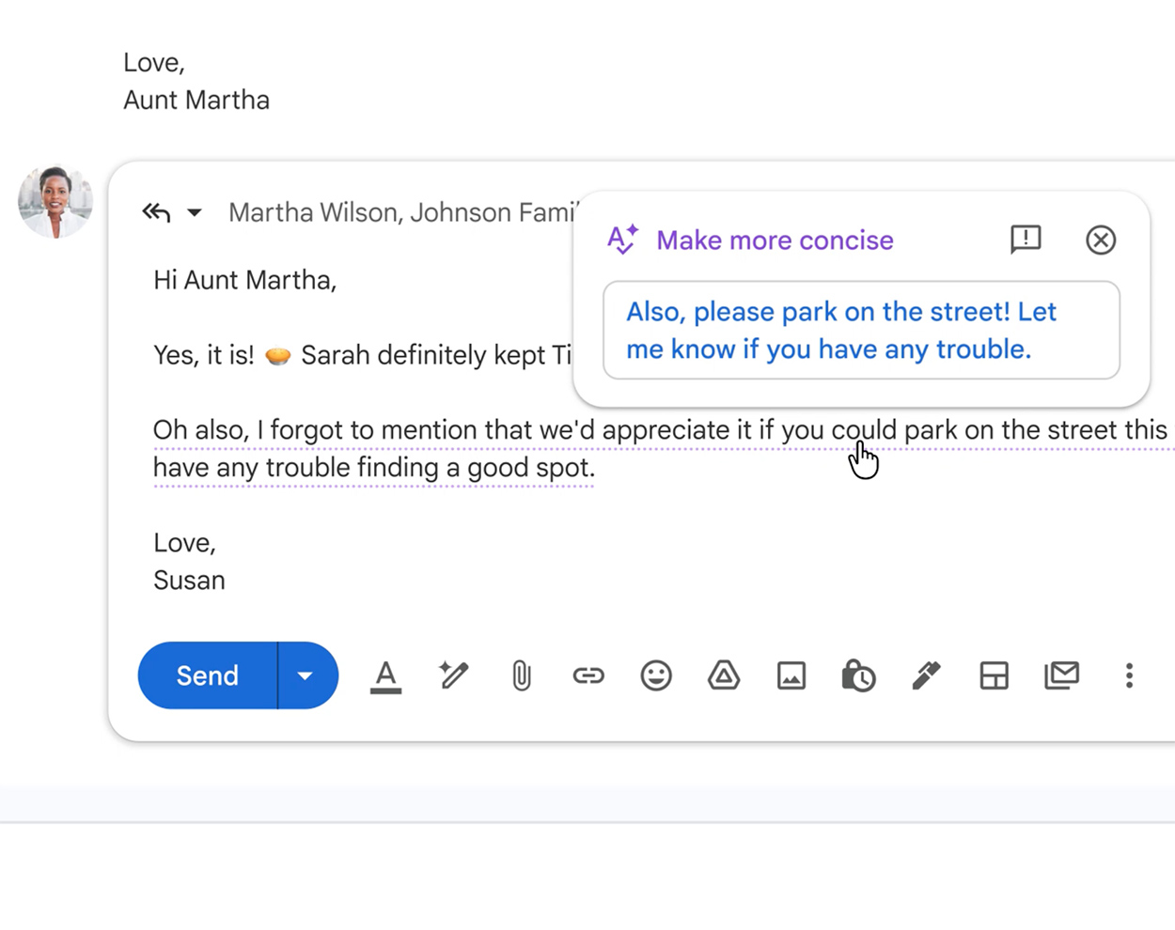Screen dimensions: 1175x930
Task: Toggle confidential mode
Action: pyautogui.click(x=857, y=675)
